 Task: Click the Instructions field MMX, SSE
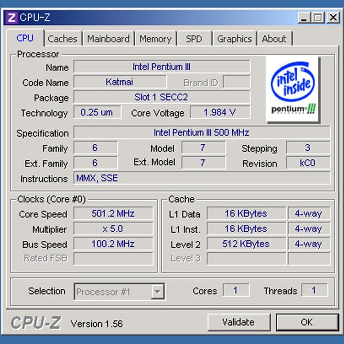pos(202,178)
